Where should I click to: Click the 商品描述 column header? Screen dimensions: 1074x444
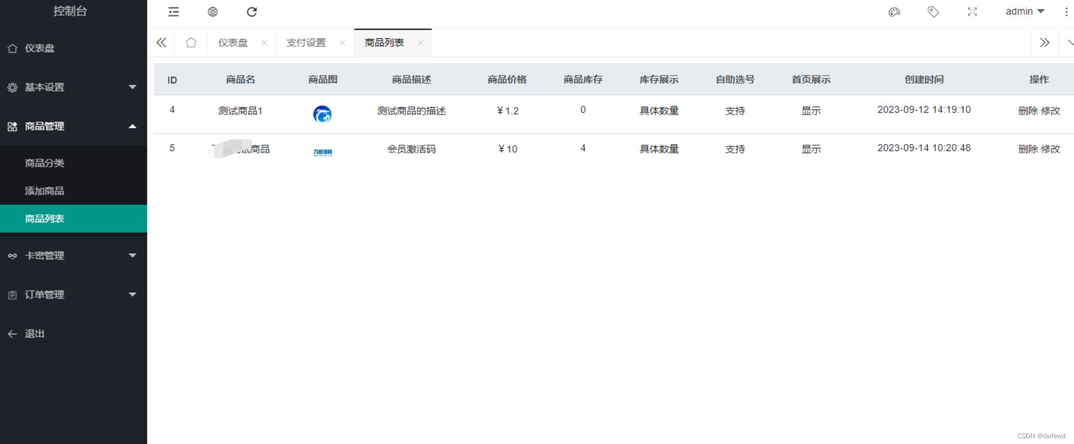pyautogui.click(x=411, y=80)
